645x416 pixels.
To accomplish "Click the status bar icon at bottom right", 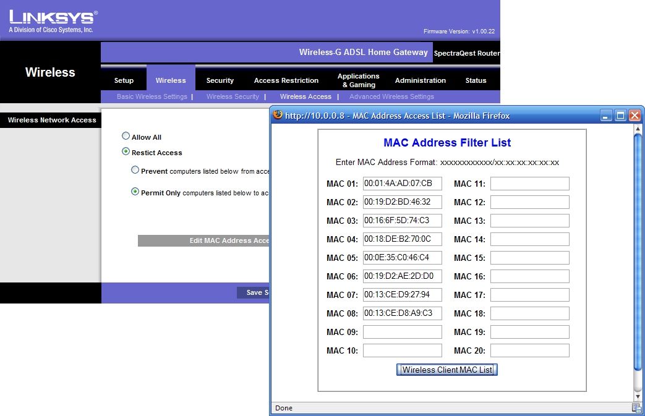I will coord(636,408).
